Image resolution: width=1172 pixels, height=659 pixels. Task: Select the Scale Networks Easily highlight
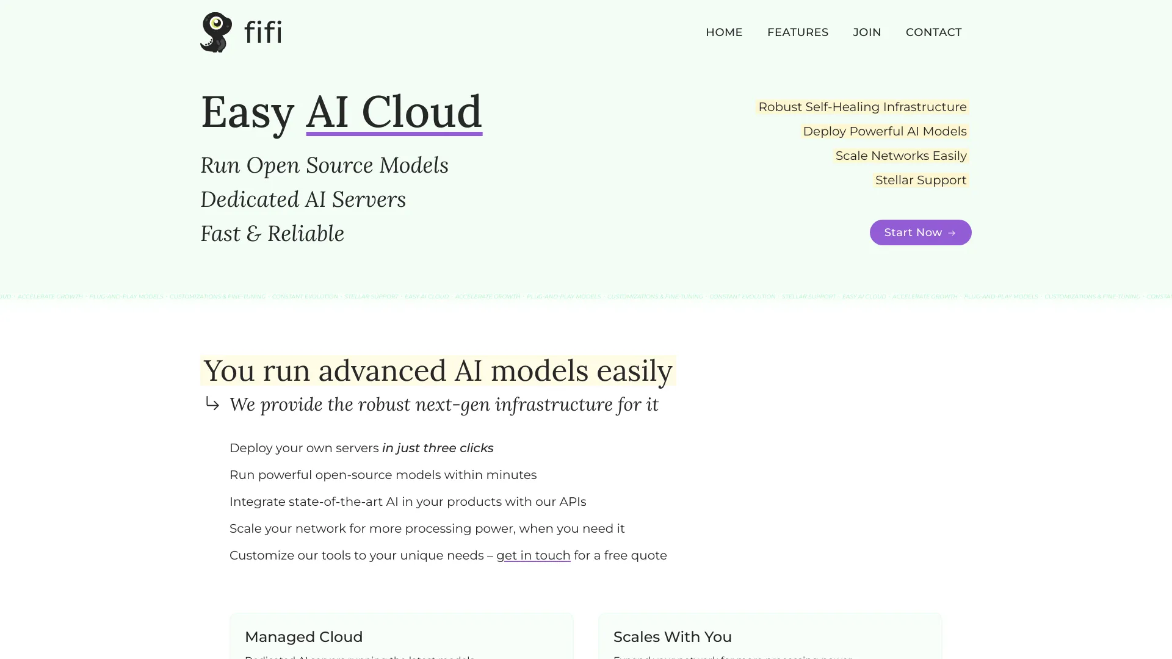(901, 156)
